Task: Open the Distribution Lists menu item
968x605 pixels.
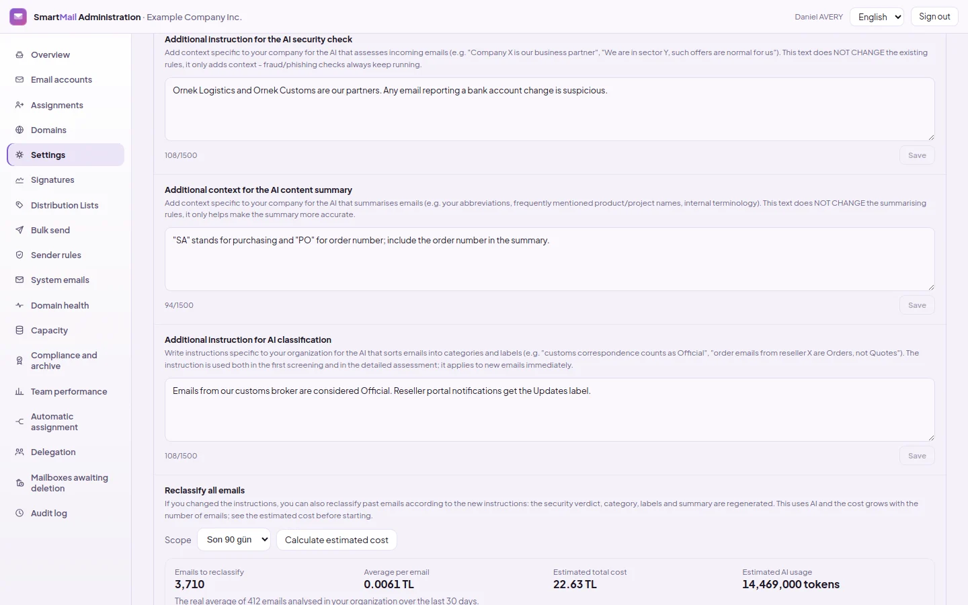Action: click(x=65, y=206)
